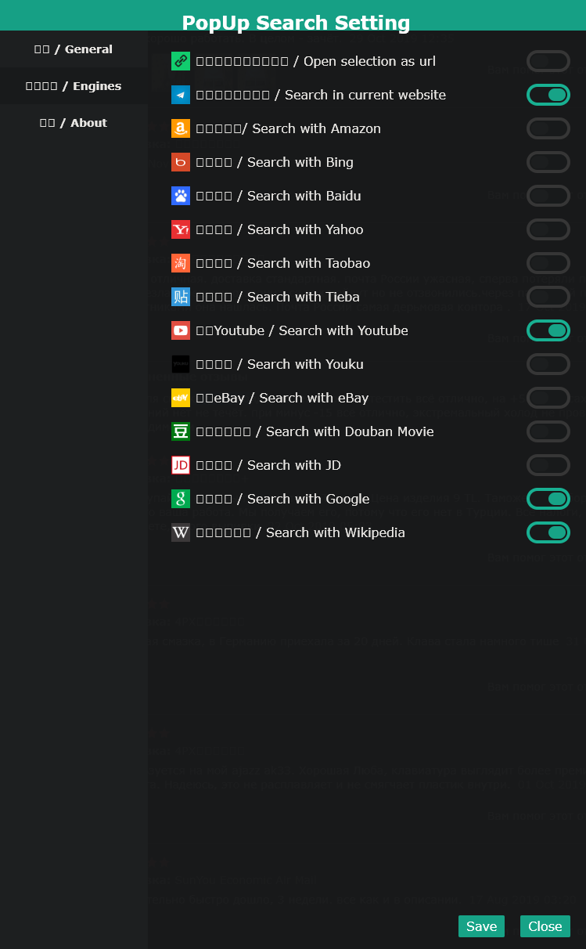Click the JD engine icon
Screen dimensions: 586x949
[181, 465]
